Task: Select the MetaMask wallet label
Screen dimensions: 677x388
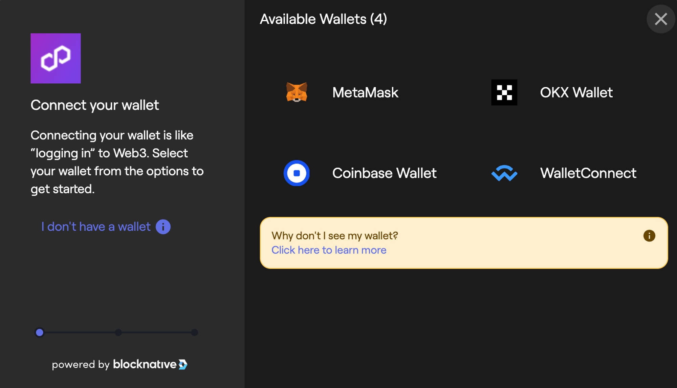Action: [365, 92]
